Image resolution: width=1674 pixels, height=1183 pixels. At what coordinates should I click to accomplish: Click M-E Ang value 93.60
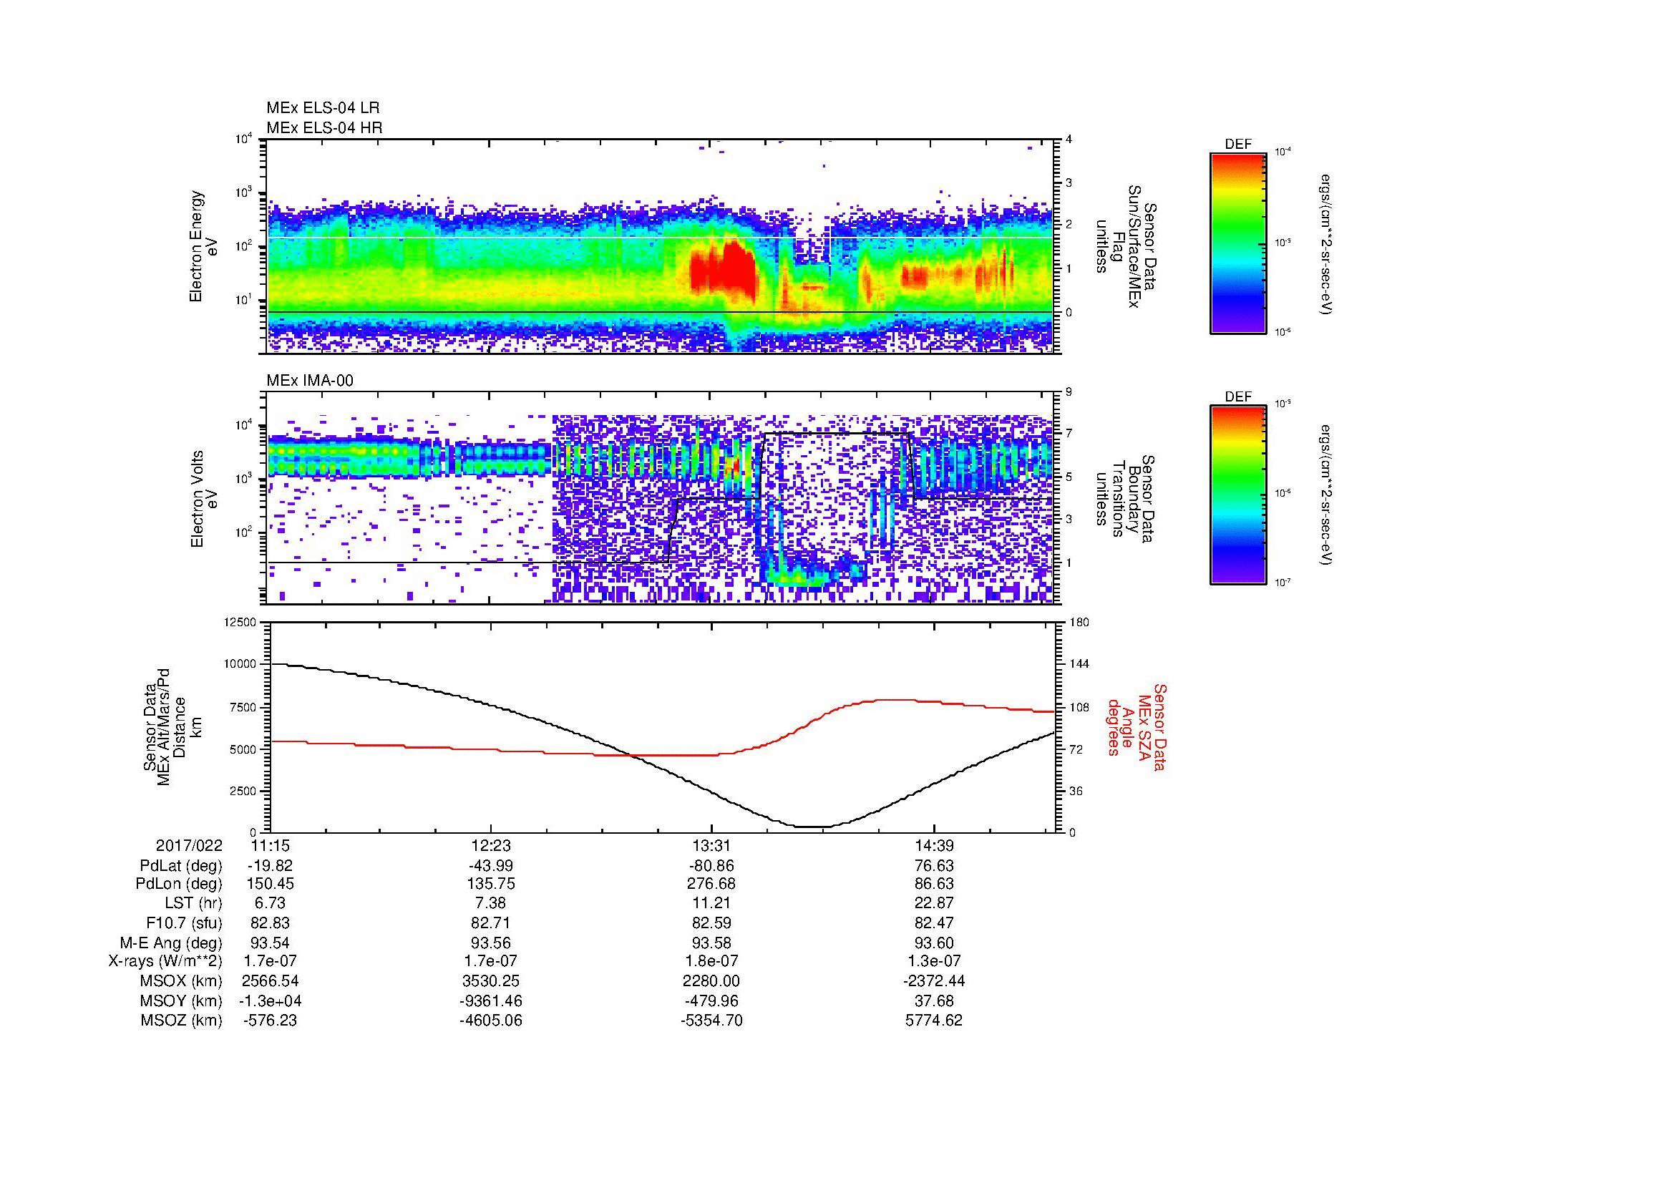pyautogui.click(x=934, y=943)
